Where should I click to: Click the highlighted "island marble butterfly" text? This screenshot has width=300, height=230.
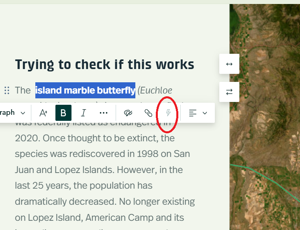click(85, 90)
